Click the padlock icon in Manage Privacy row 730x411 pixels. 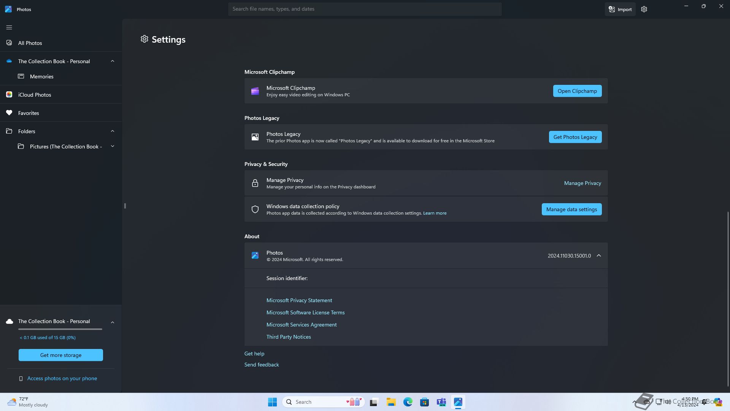point(255,183)
